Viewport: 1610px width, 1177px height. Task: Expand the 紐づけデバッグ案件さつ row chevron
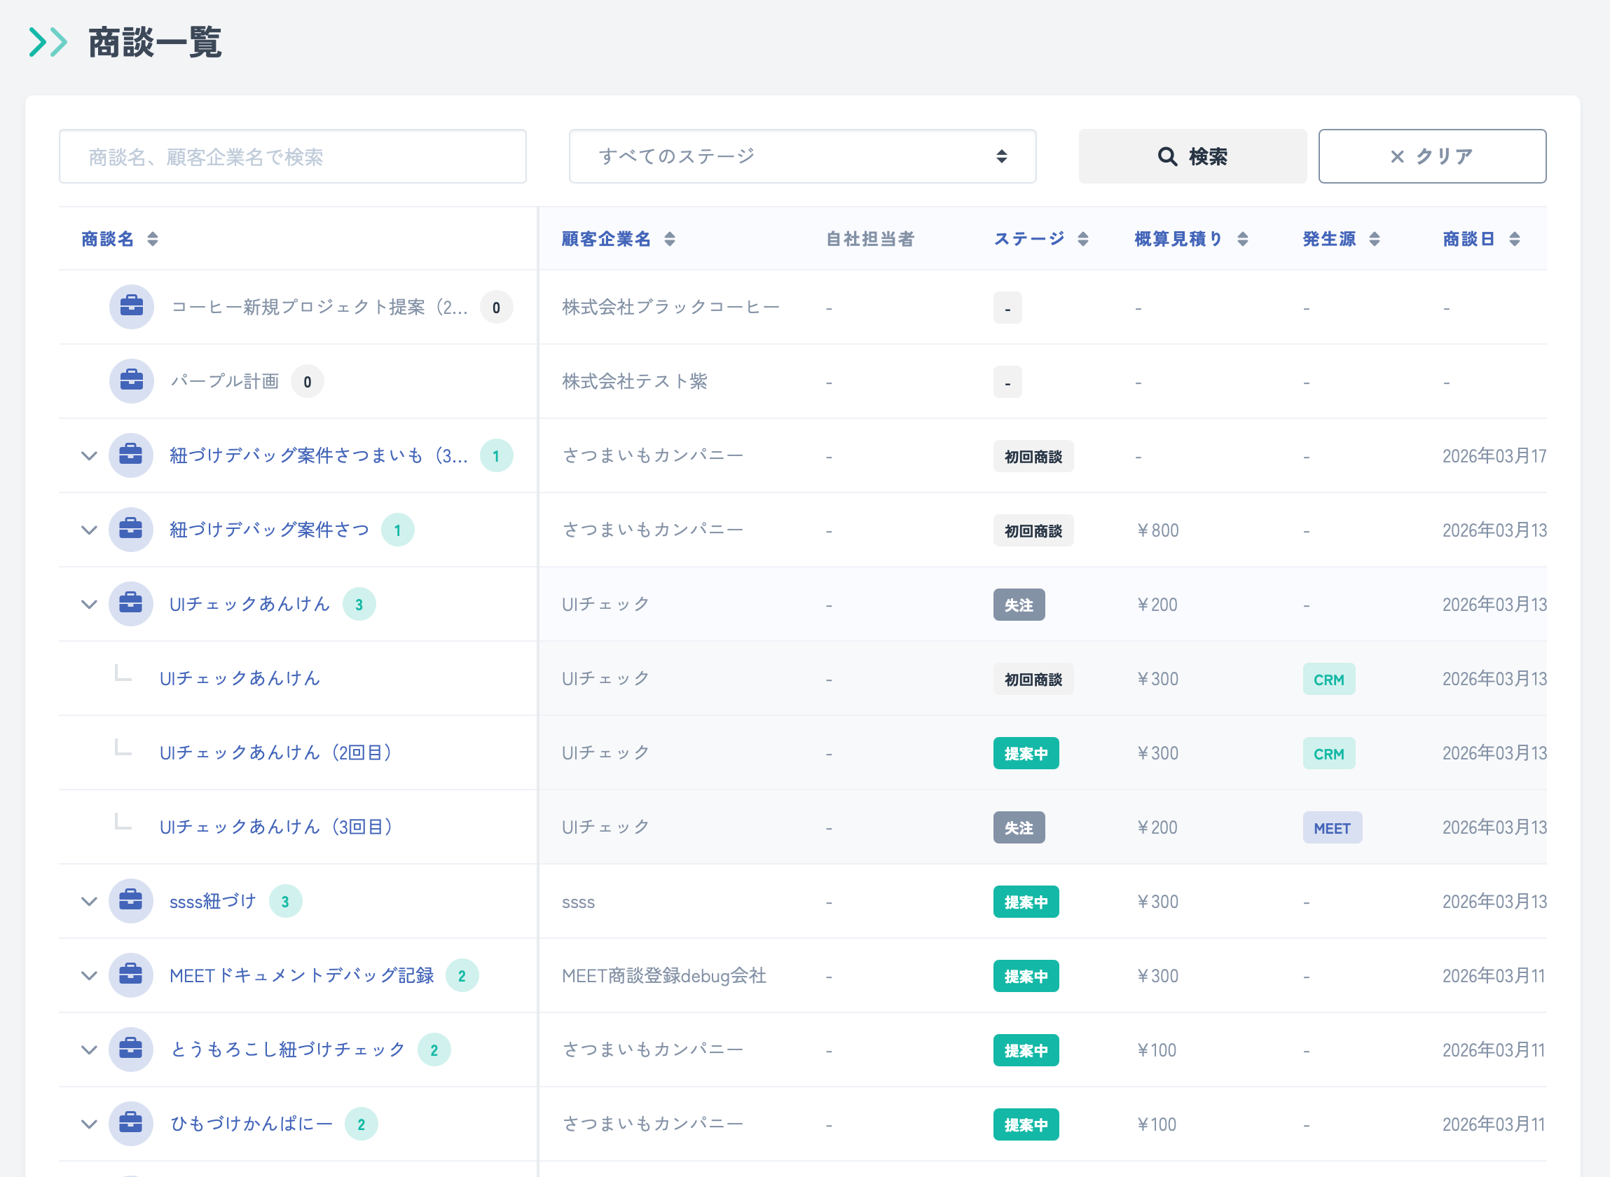click(x=89, y=530)
